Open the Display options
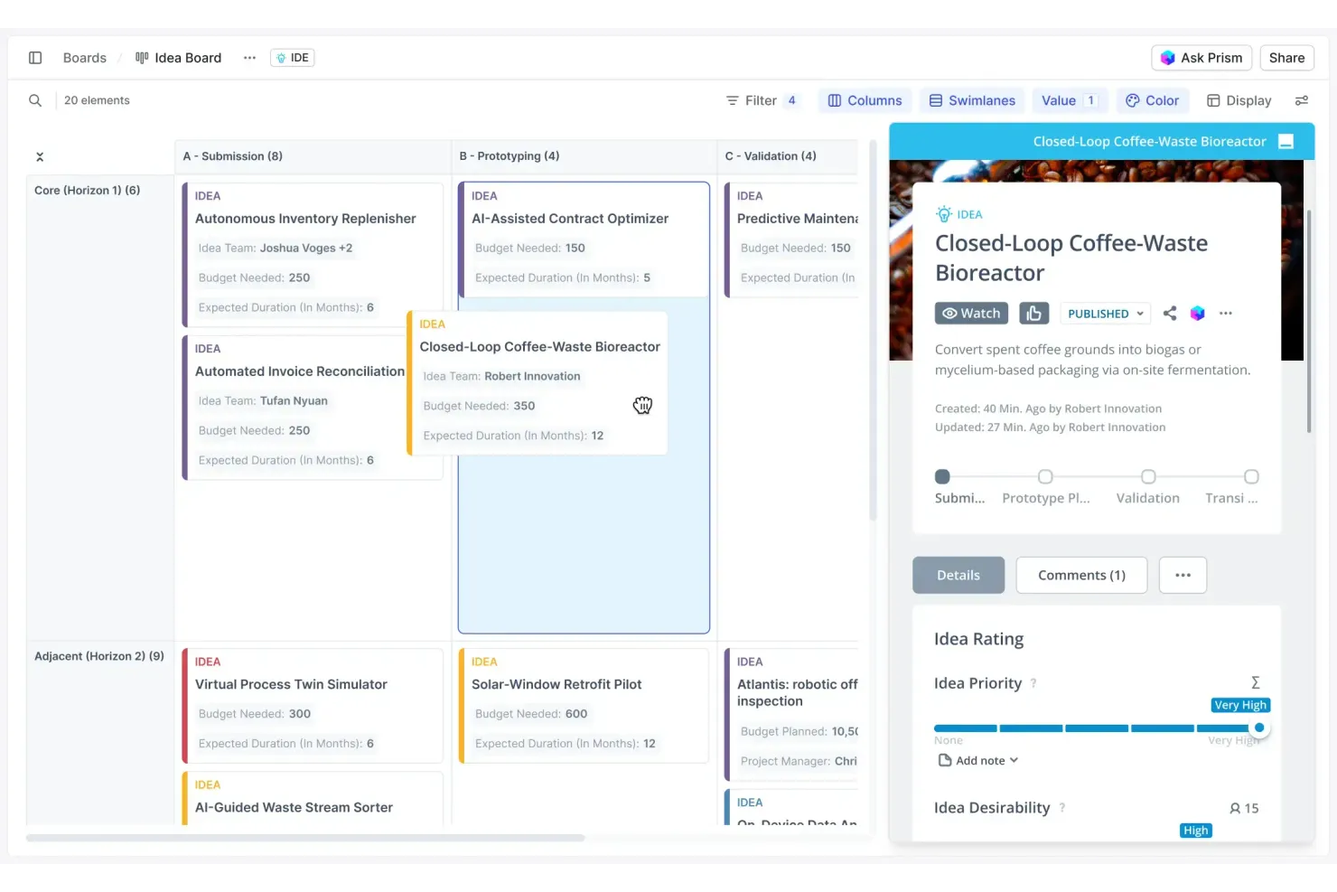This screenshot has height=892, width=1337. 1239,100
